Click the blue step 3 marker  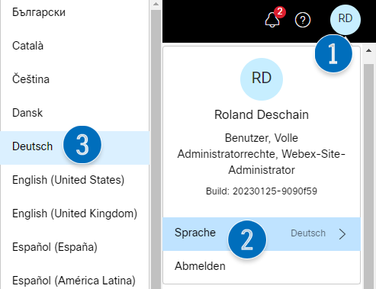click(82, 145)
